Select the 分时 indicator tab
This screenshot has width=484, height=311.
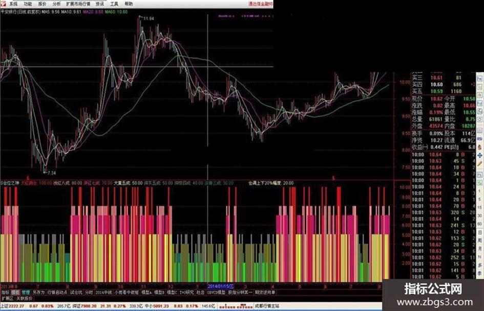[89, 292]
